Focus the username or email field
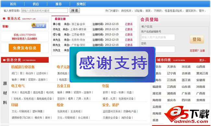211x126 pixels. [x=158, y=37]
